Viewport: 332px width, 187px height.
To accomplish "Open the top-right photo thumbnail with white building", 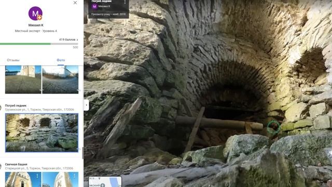I will tap(60, 79).
